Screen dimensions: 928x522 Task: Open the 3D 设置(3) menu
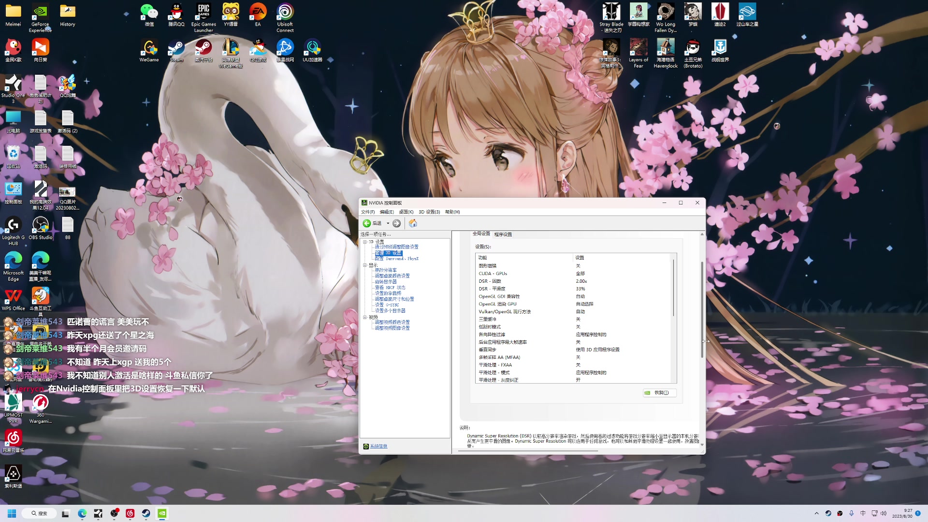coord(429,212)
